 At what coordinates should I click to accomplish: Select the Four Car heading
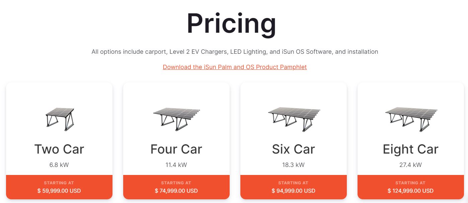[176, 149]
